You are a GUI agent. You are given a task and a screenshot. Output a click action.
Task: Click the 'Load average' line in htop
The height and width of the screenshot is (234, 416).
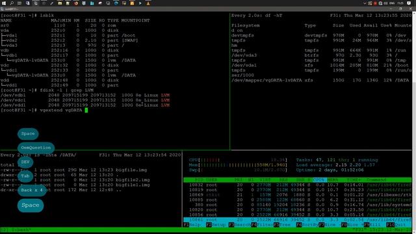coord(335,165)
